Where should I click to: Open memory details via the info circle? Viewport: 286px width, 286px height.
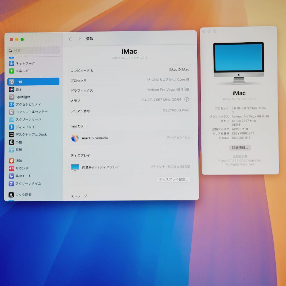[187, 100]
